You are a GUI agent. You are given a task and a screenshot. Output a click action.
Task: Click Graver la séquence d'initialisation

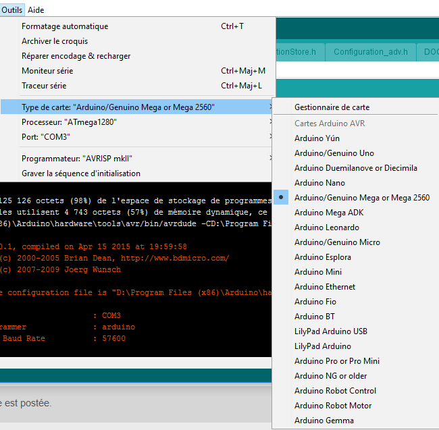pos(136,173)
